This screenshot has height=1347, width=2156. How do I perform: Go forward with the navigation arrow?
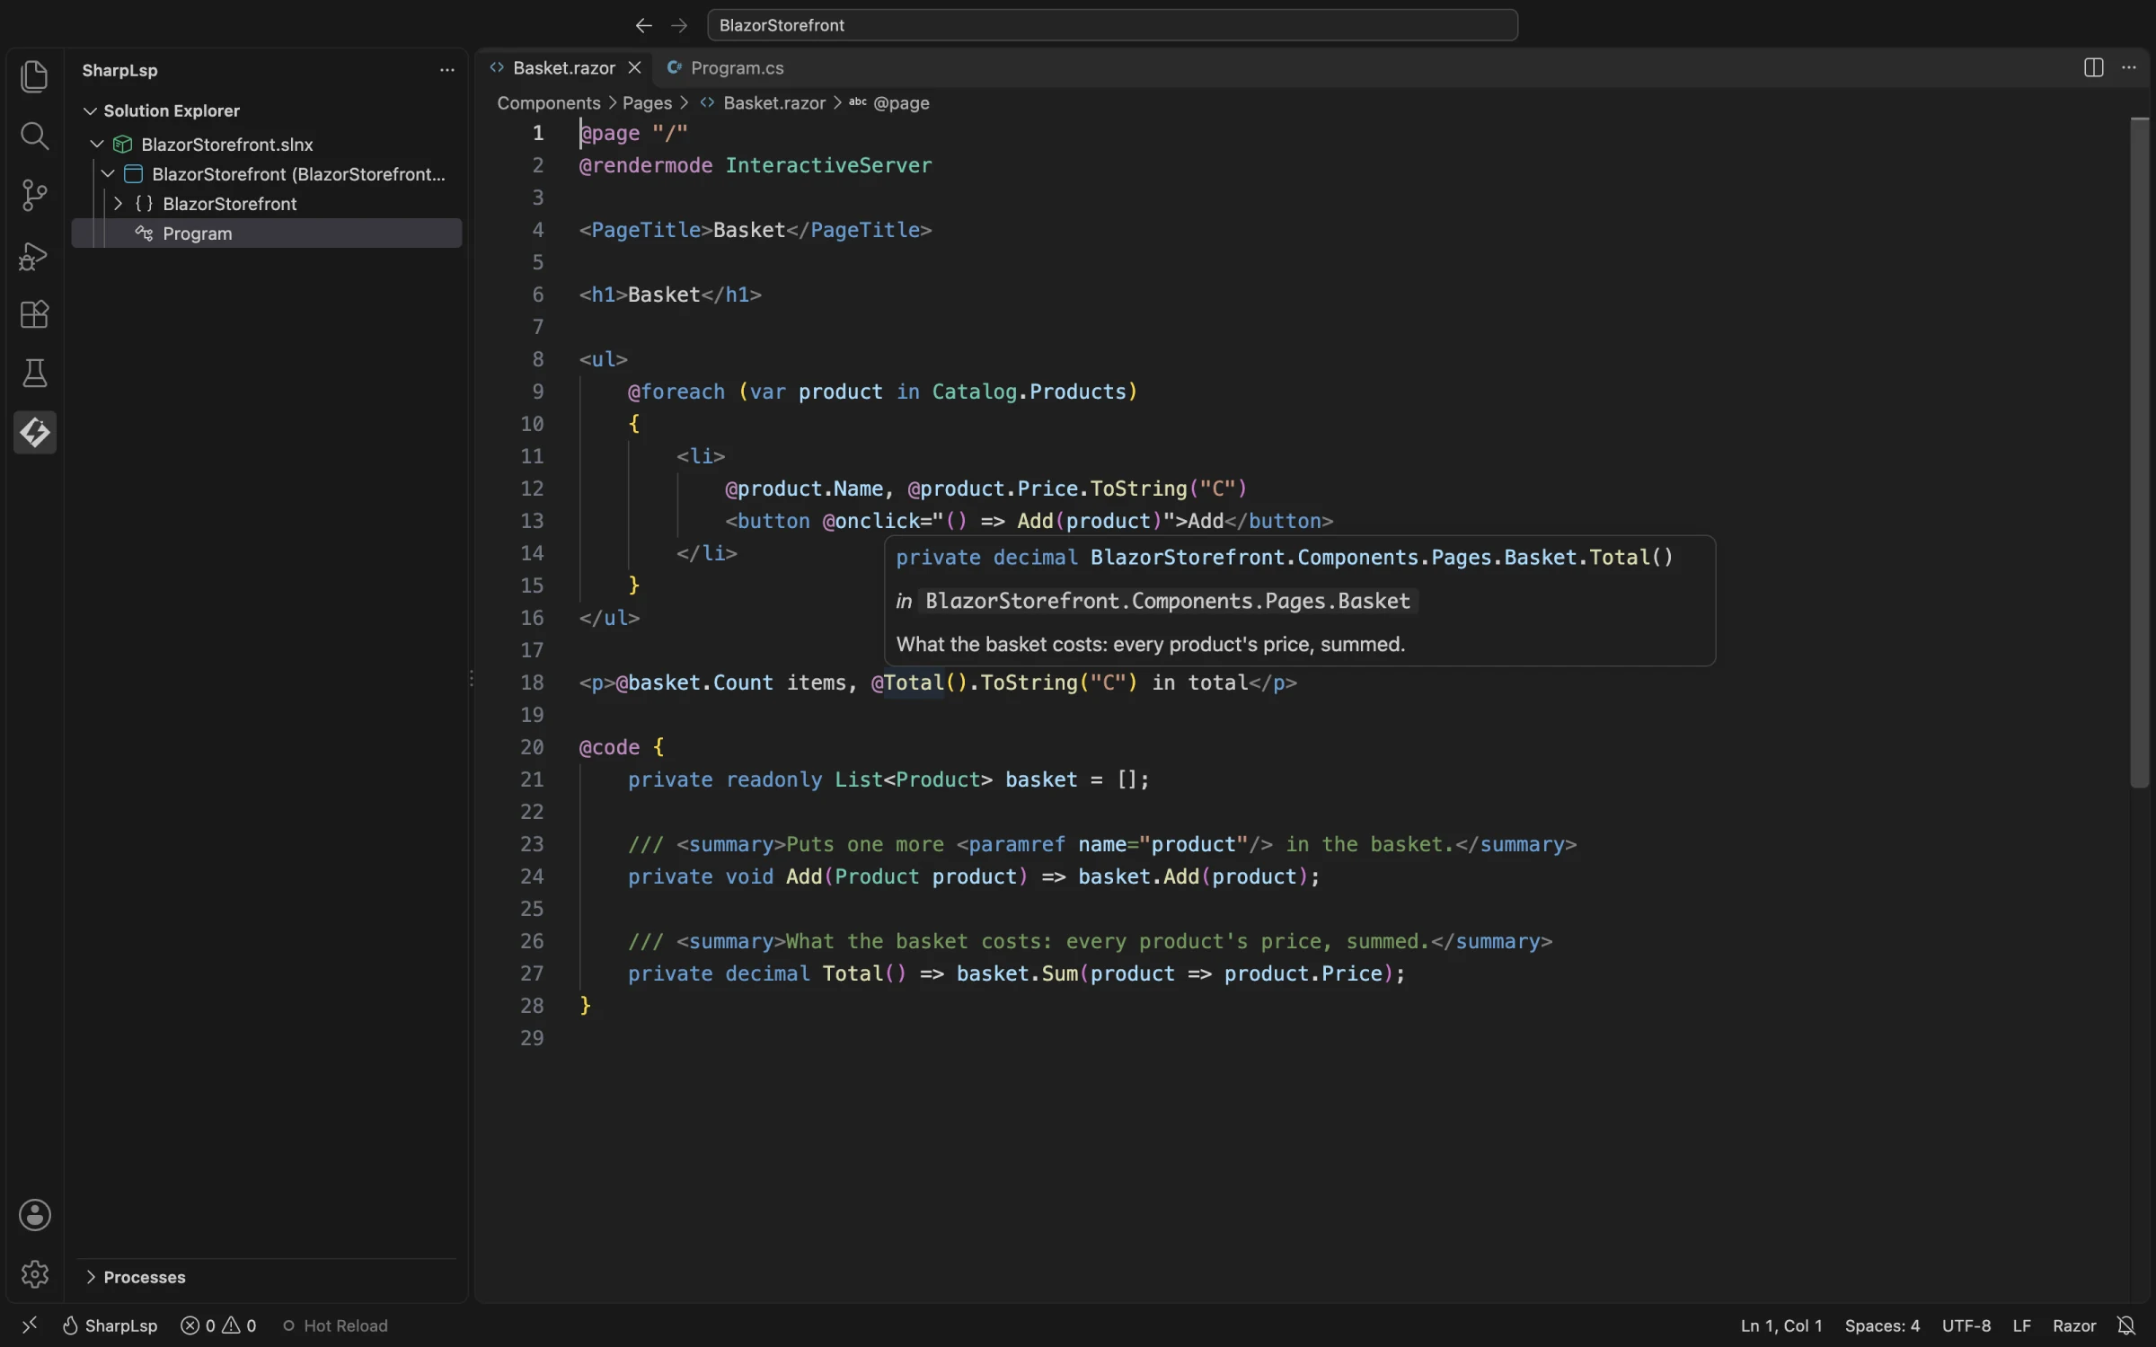679,25
